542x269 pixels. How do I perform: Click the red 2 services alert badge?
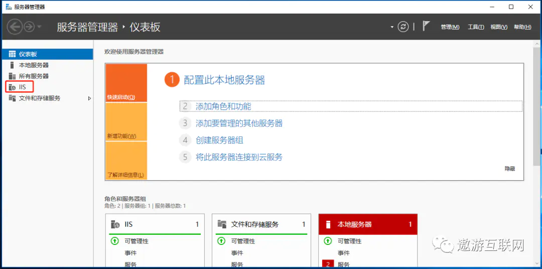328,264
